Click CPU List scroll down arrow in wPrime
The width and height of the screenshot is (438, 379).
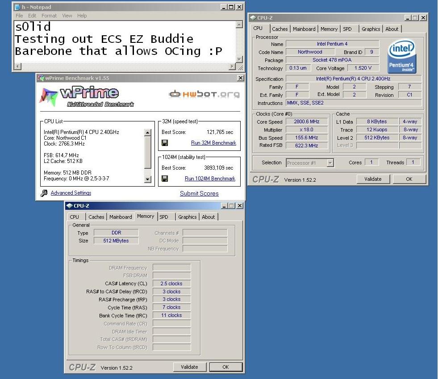[x=148, y=179]
